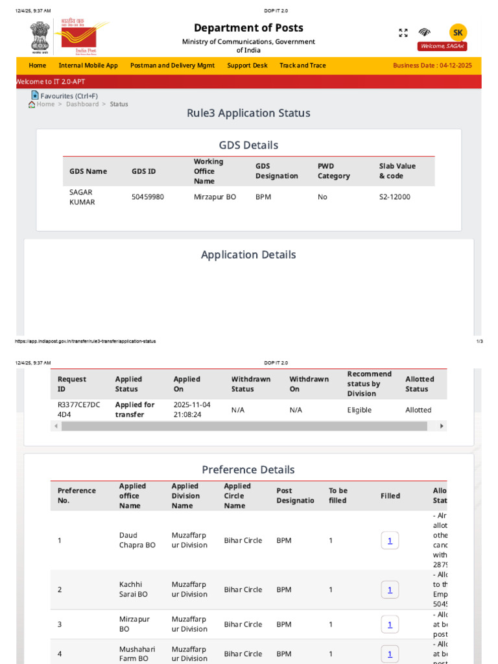Click the network signal icon in header
This screenshot has height=664, width=498.
point(424,32)
